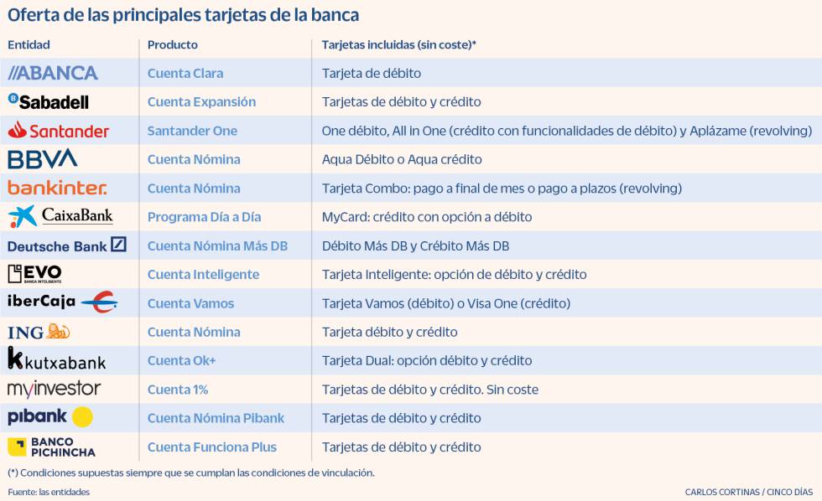
Task: Click the EVO Banca Inteligente logo
Action: [x=34, y=274]
